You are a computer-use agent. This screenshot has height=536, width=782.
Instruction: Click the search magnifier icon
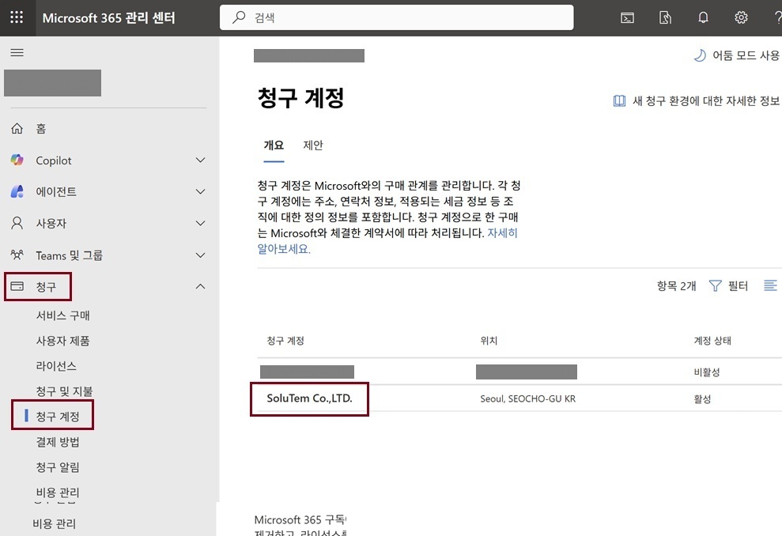[239, 17]
